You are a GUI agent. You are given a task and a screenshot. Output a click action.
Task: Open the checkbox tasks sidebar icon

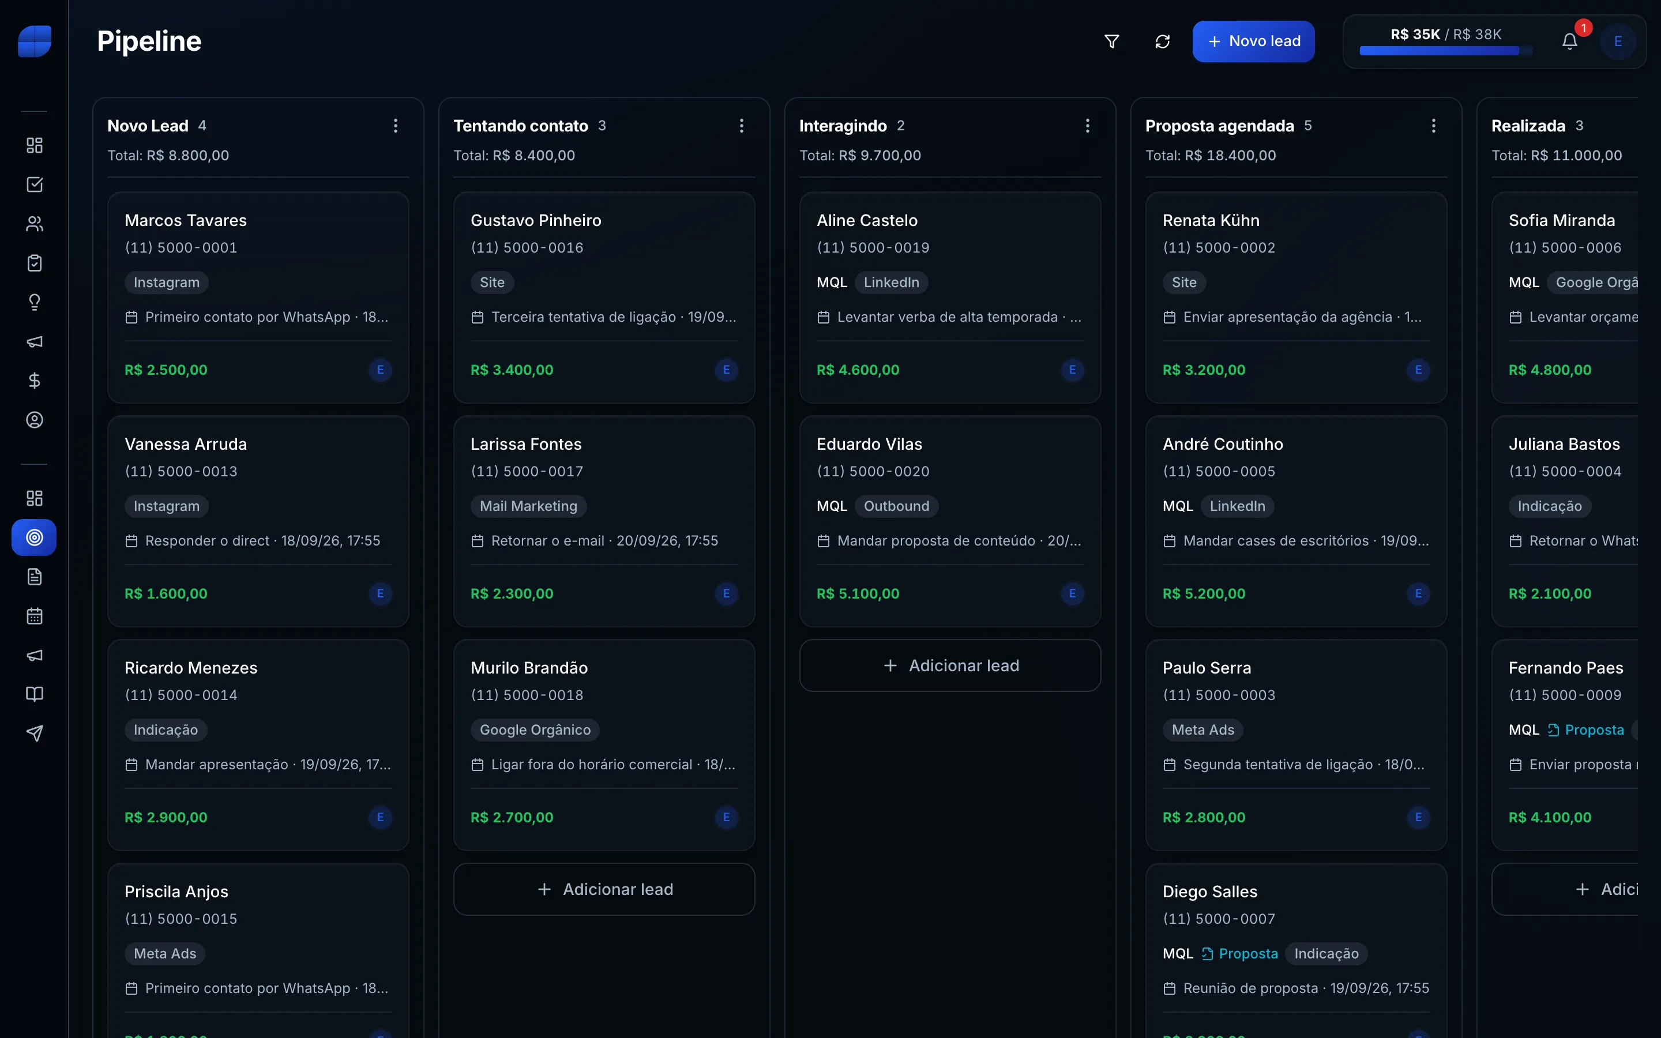point(35,184)
